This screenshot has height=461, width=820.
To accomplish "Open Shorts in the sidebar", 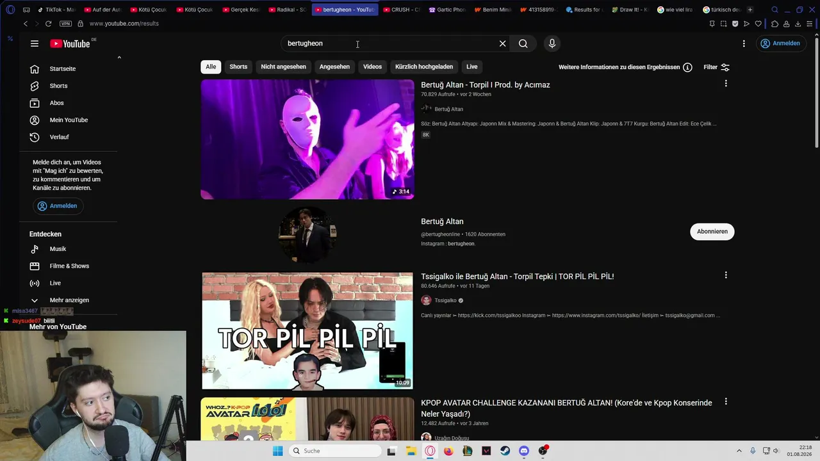I will click(x=58, y=86).
